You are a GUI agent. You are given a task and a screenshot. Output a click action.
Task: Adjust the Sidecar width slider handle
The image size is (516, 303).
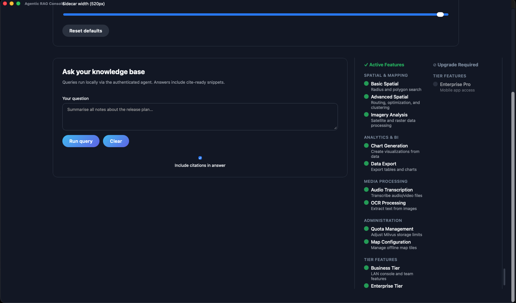[440, 14]
